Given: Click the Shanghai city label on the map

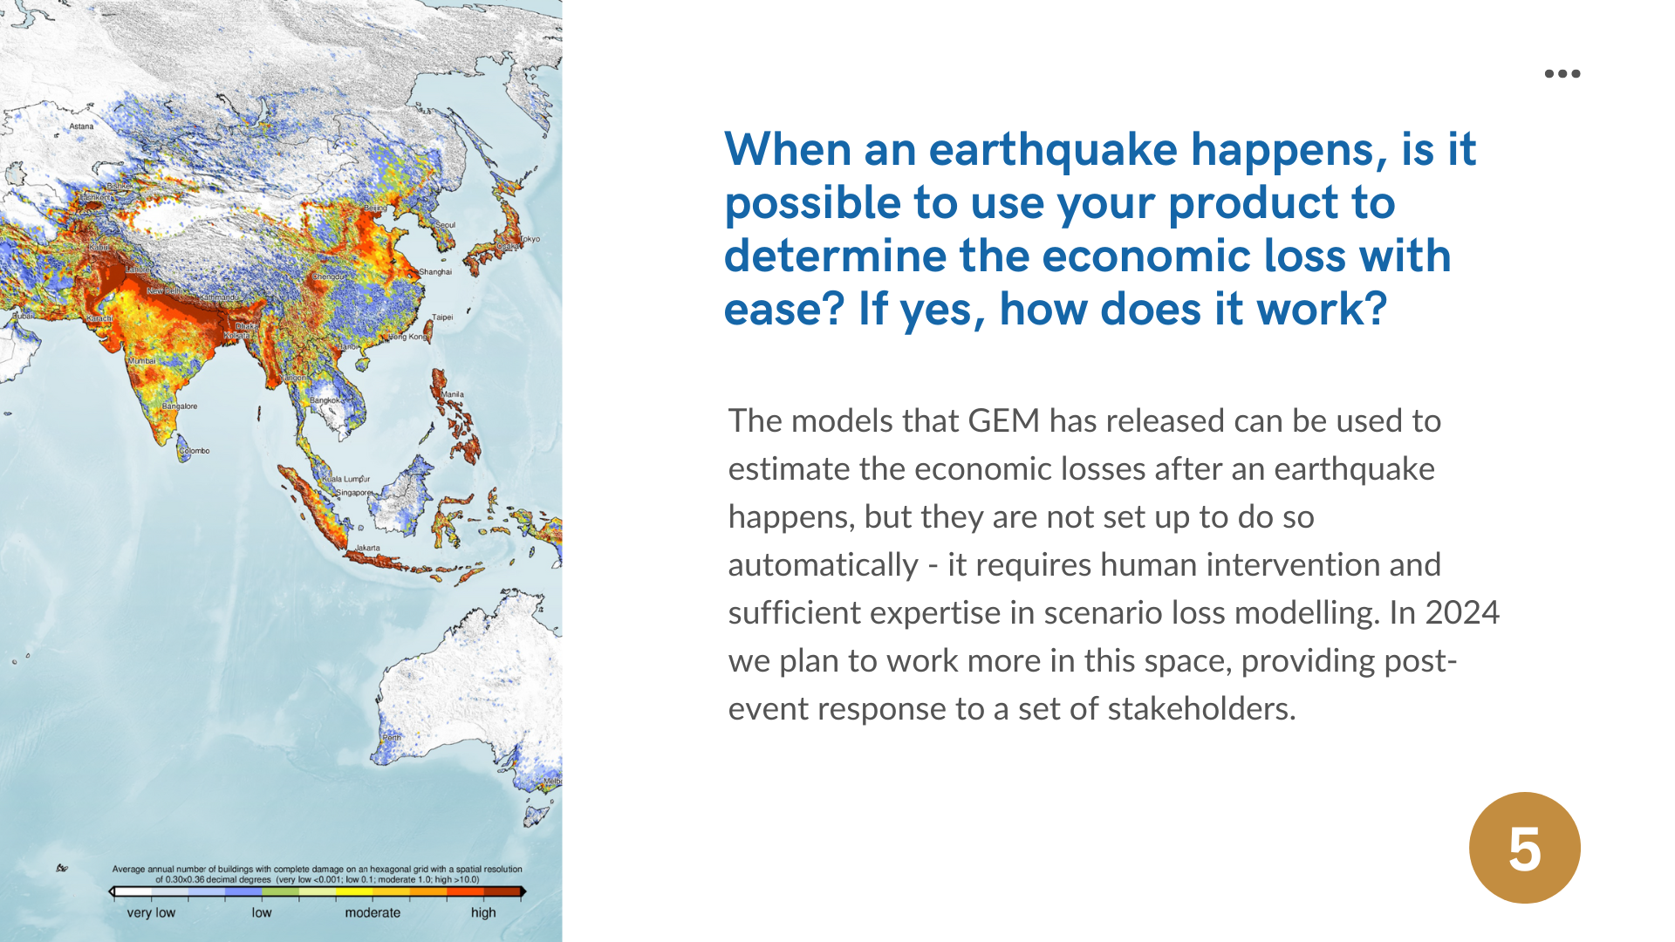Looking at the screenshot, I should (435, 272).
